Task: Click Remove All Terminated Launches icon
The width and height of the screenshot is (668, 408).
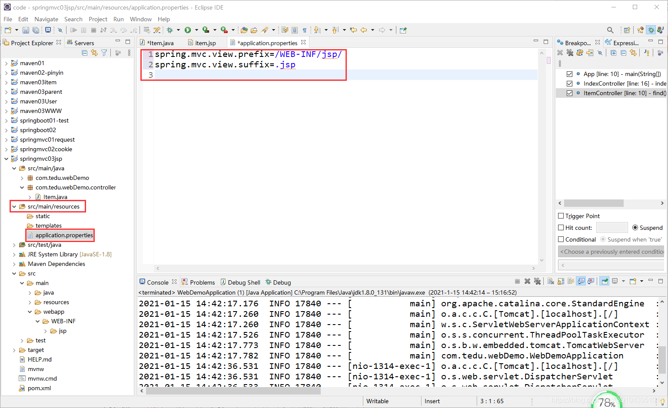Action: pyautogui.click(x=537, y=281)
